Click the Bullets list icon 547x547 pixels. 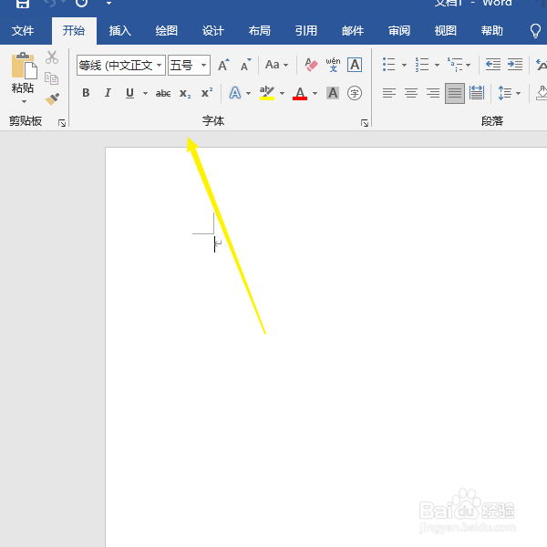click(x=389, y=65)
